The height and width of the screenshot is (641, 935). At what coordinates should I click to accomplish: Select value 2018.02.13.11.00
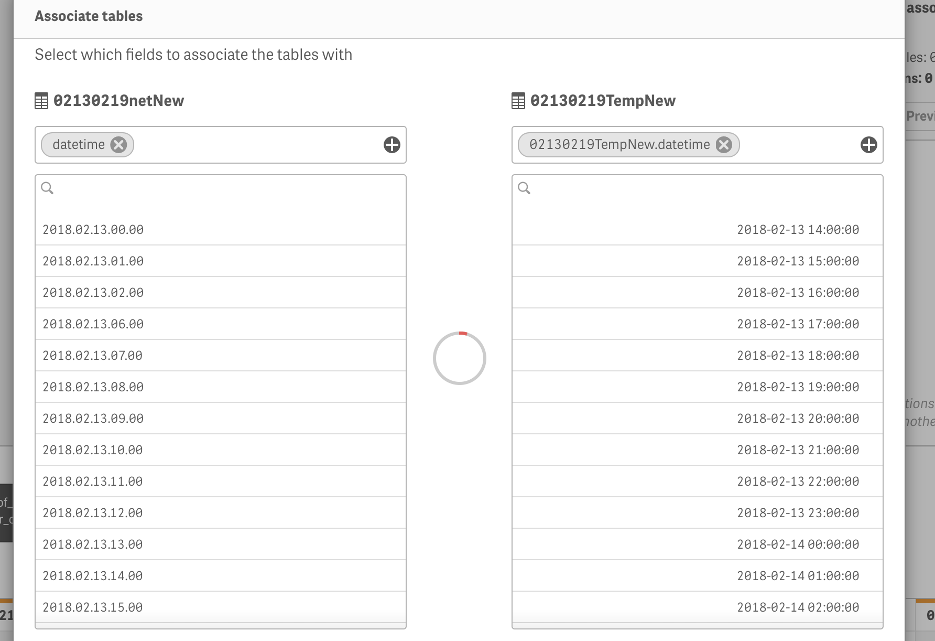(221, 482)
